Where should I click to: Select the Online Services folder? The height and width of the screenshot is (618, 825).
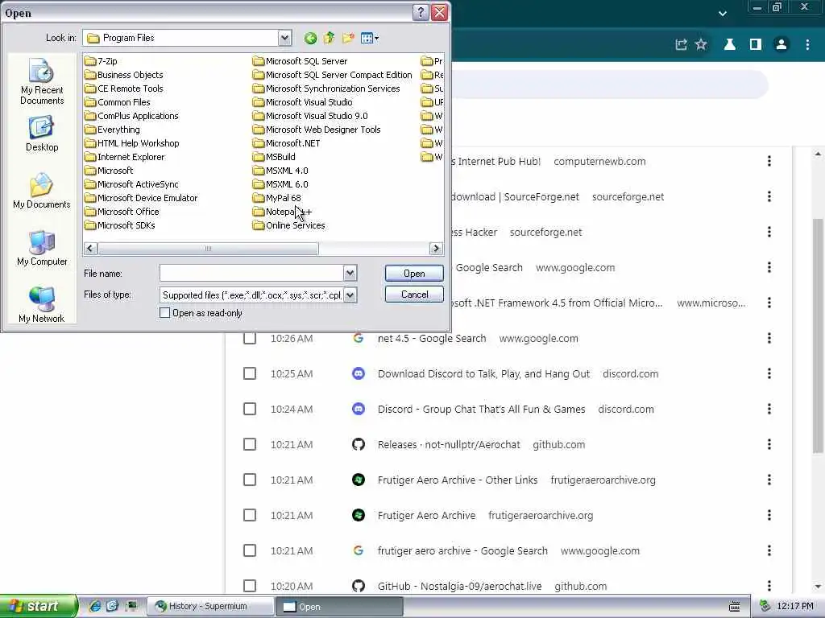[289, 225]
